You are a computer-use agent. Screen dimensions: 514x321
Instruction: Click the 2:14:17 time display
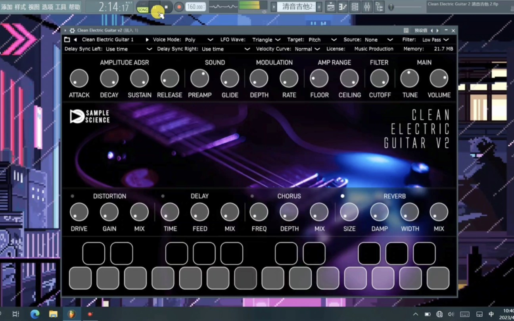coord(114,7)
